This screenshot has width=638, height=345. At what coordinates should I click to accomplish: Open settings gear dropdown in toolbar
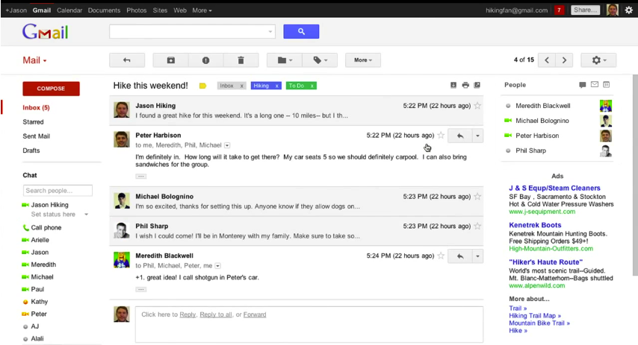[598, 60]
